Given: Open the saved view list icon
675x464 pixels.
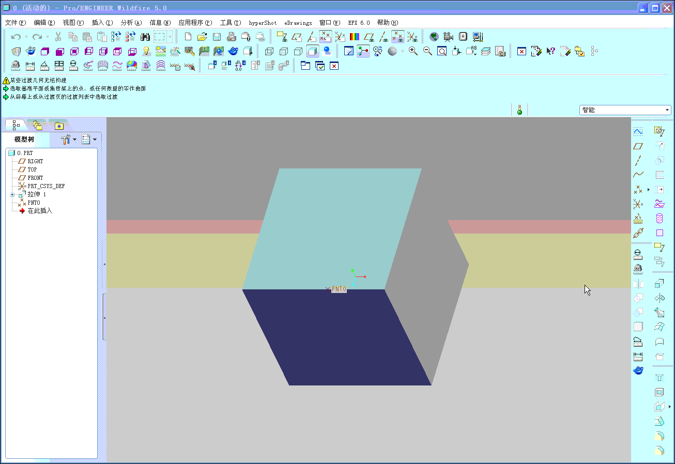Looking at the screenshot, I should [x=471, y=51].
